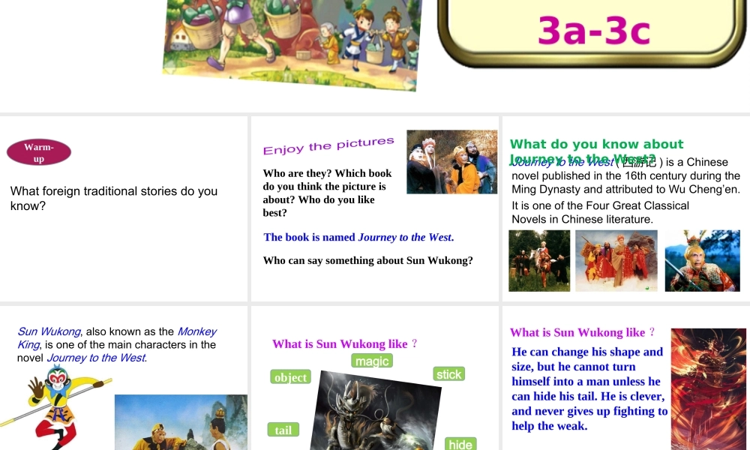Viewport: 750px width, 450px height.
Task: Click the 'Enjoy the pictures' heading
Action: [328, 145]
